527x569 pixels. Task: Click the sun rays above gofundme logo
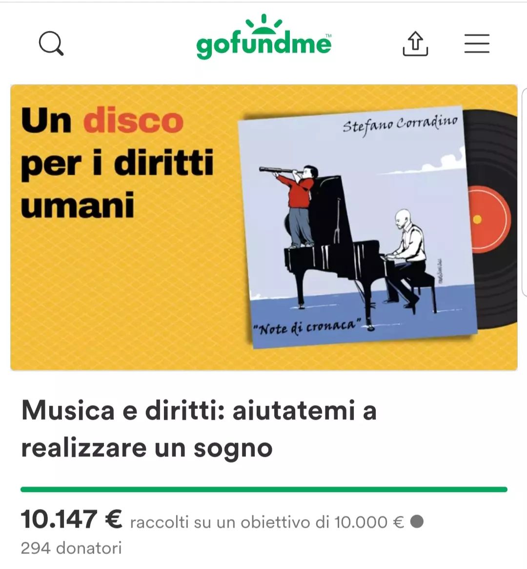(264, 22)
